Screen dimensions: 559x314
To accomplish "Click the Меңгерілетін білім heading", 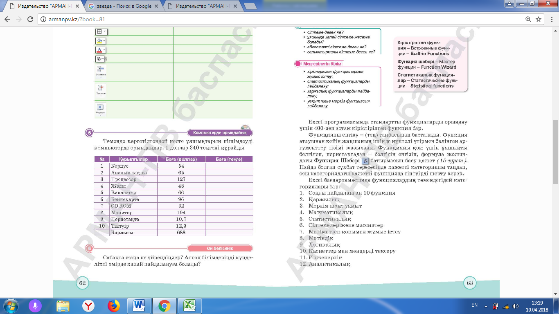I will pos(322,64).
